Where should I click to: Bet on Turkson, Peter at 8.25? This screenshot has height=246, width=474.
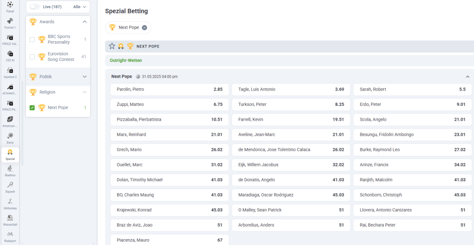point(291,105)
